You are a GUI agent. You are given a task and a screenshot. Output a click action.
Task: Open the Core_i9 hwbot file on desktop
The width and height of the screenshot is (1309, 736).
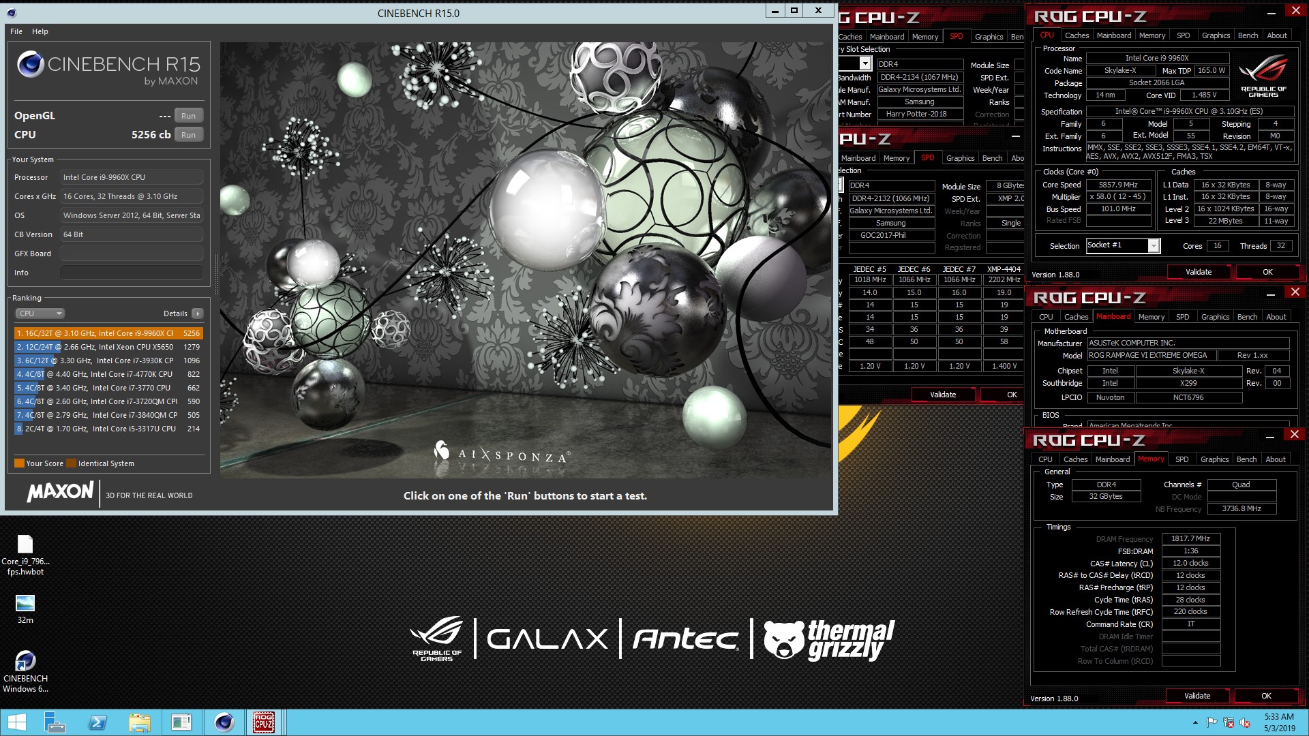(x=25, y=555)
